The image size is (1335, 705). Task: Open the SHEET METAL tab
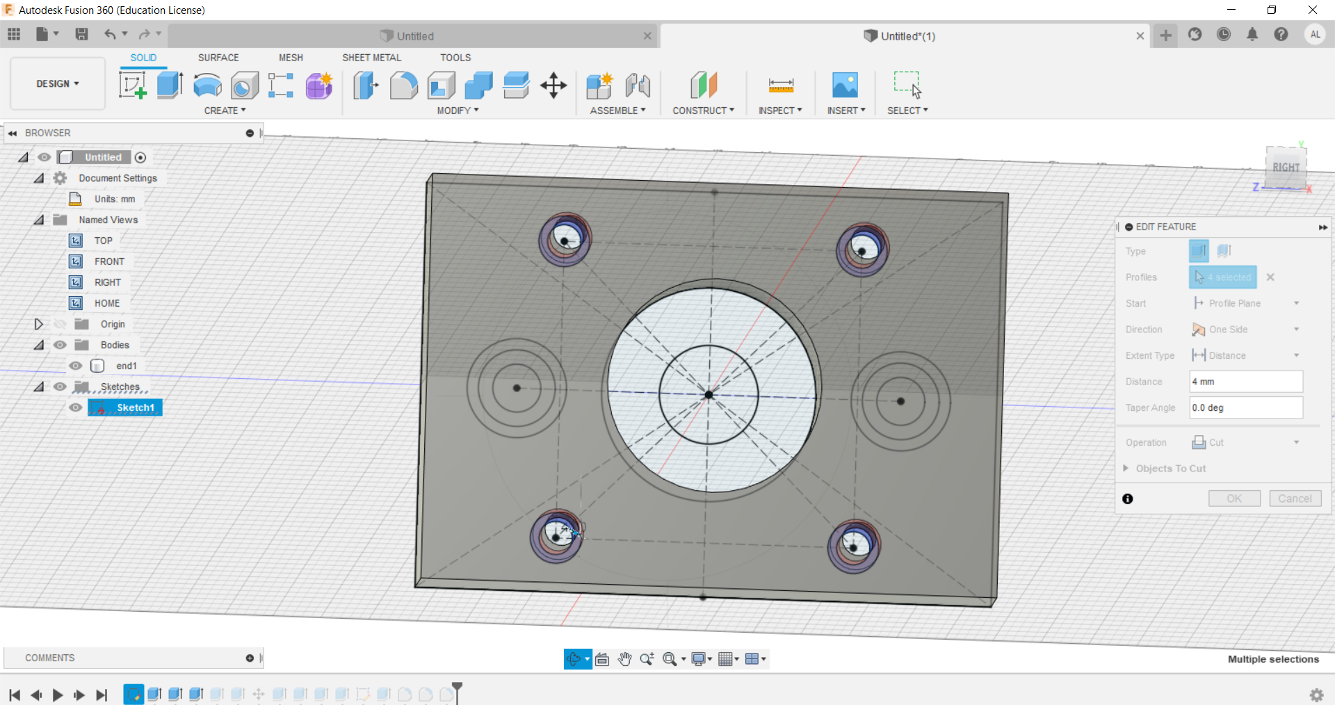[x=371, y=58]
